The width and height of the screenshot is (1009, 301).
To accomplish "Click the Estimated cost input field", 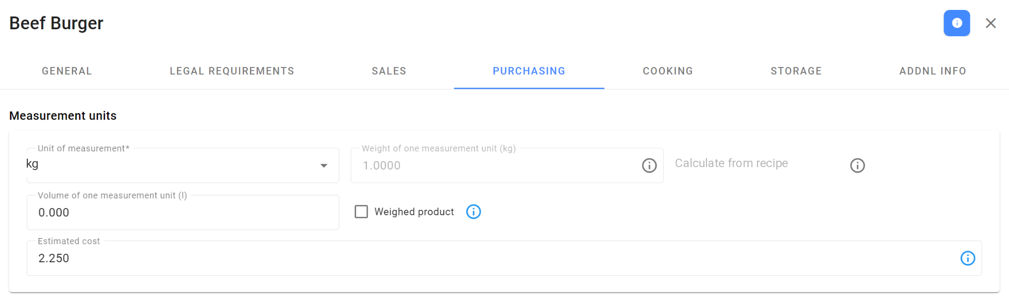I will pyautogui.click(x=504, y=258).
